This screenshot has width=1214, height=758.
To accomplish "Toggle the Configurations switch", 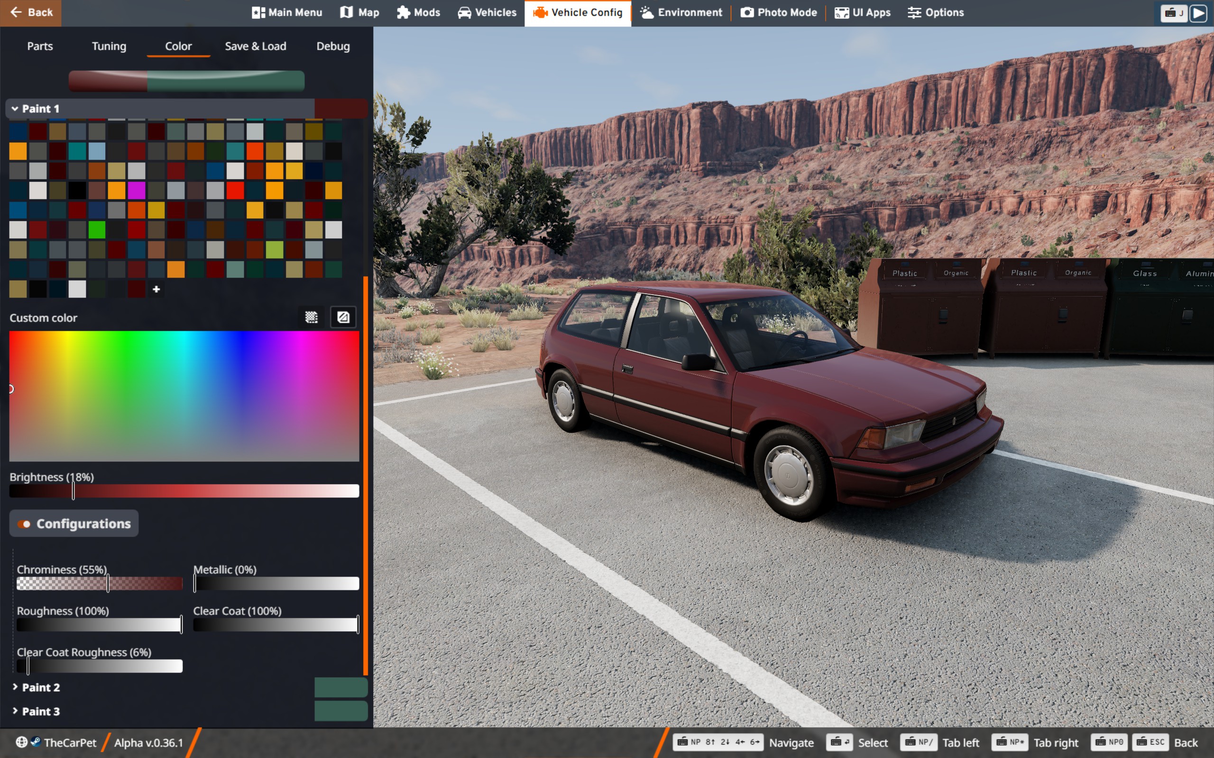I will pos(24,524).
